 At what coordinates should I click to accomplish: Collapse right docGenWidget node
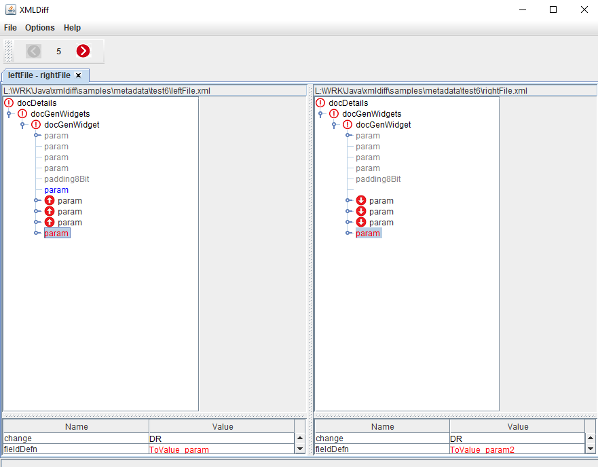tap(334, 124)
